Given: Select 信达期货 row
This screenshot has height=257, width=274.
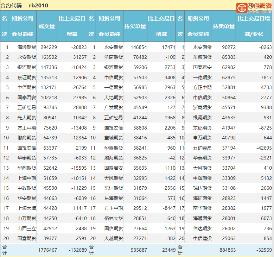Looking at the screenshot, I should (x=202, y=228).
